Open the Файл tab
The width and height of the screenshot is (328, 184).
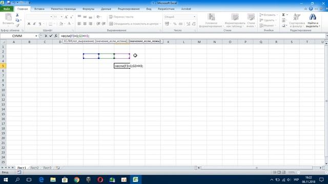point(7,9)
